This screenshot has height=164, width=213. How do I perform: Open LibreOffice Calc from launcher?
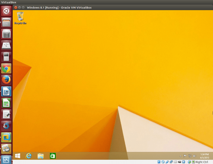click(6, 103)
